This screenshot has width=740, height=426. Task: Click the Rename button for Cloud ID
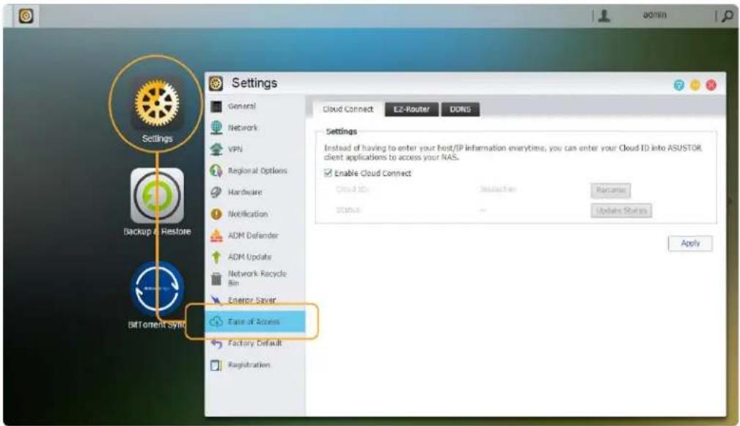(611, 190)
